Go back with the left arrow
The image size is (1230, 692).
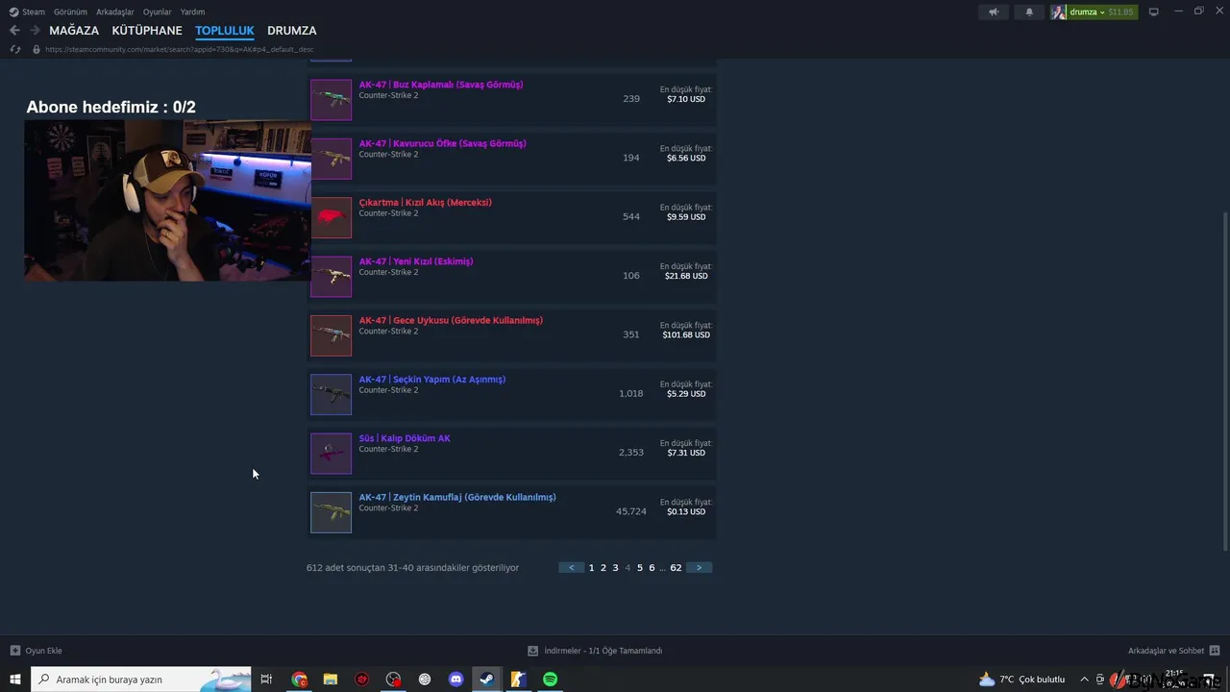tap(14, 31)
